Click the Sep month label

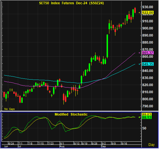click(103, 146)
